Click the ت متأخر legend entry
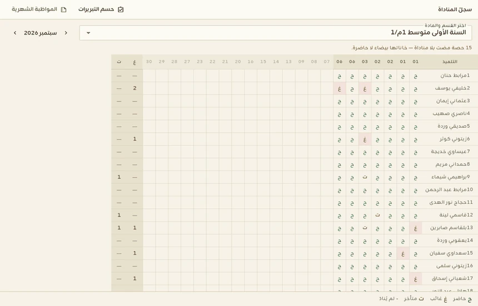The width and height of the screenshot is (478, 306). tap(414, 299)
